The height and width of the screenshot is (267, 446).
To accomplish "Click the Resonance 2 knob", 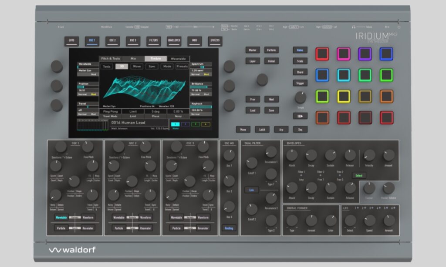I will [271, 198].
